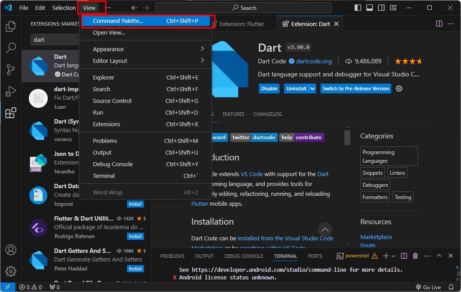Image resolution: width=461 pixels, height=292 pixels.
Task: Select Source Control in View menu
Action: click(145, 101)
